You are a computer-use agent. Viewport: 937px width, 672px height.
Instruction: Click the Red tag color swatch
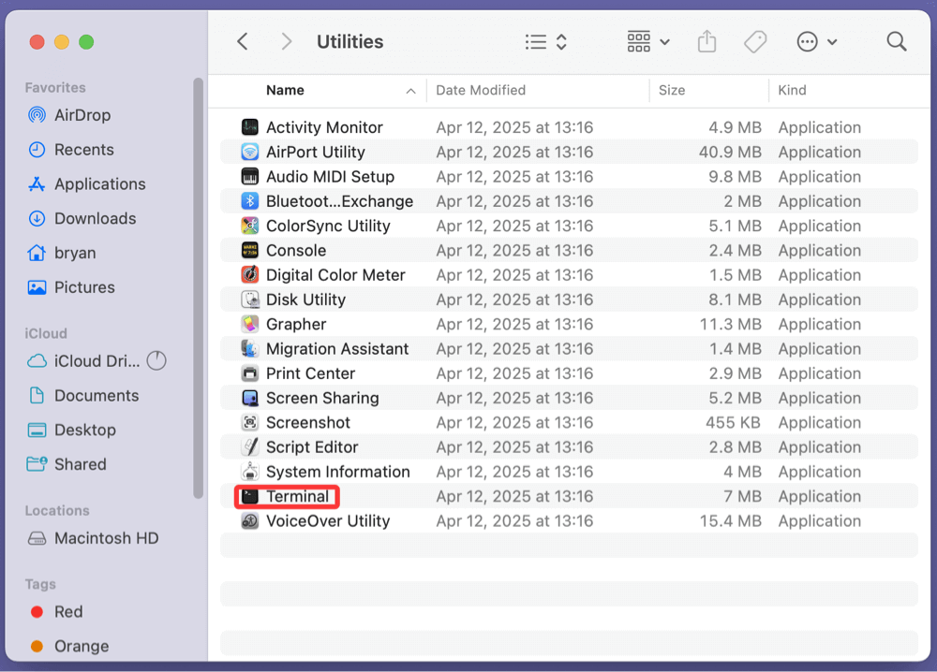tap(38, 611)
